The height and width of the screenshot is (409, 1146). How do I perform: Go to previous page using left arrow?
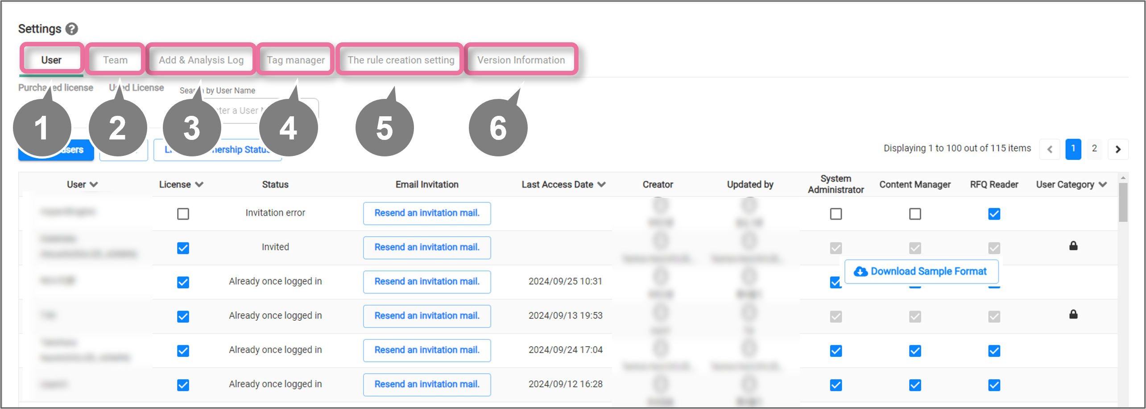(x=1050, y=149)
